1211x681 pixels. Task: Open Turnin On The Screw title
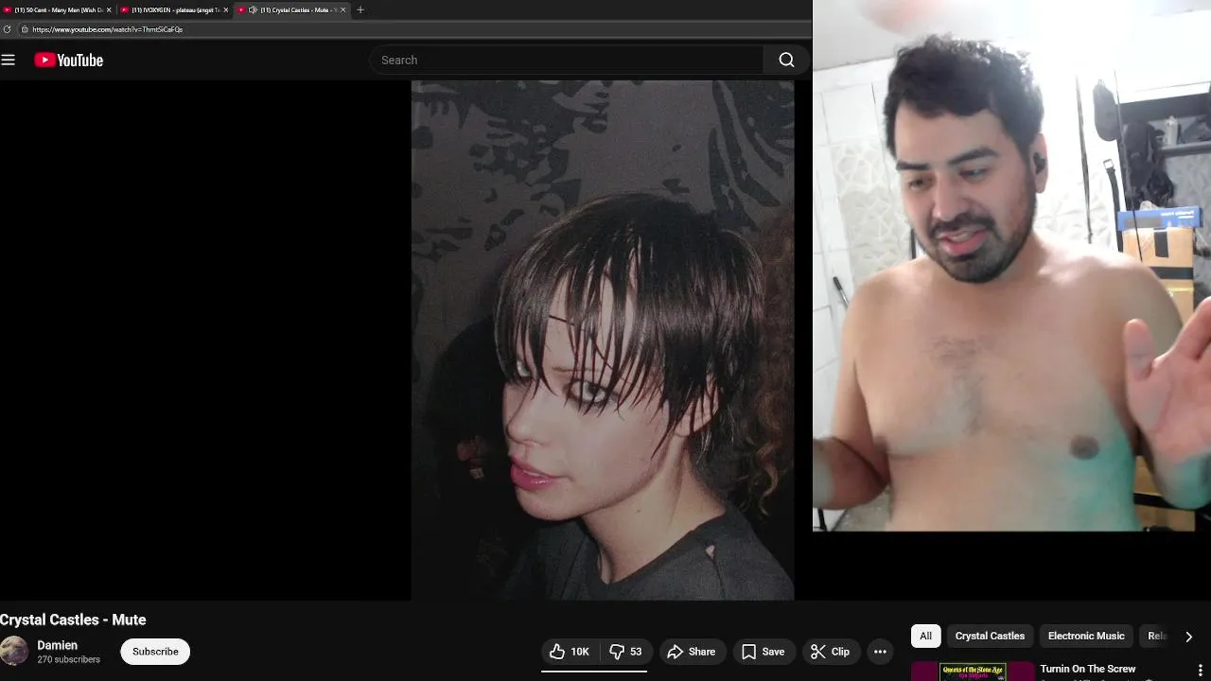(1088, 669)
